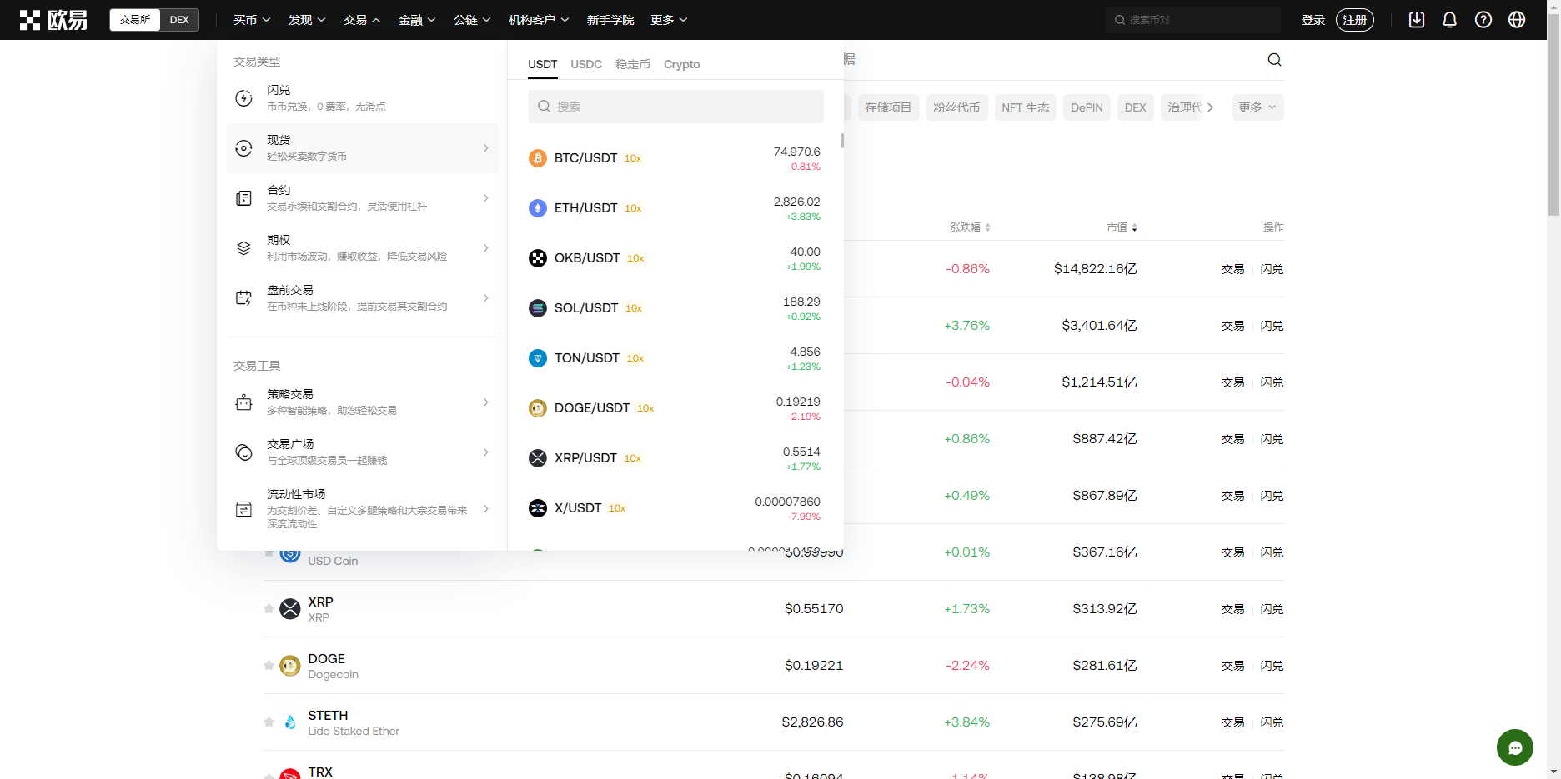Viewport: 1561px width, 779px height.
Task: Expand the 金融 menu
Action: (x=417, y=20)
